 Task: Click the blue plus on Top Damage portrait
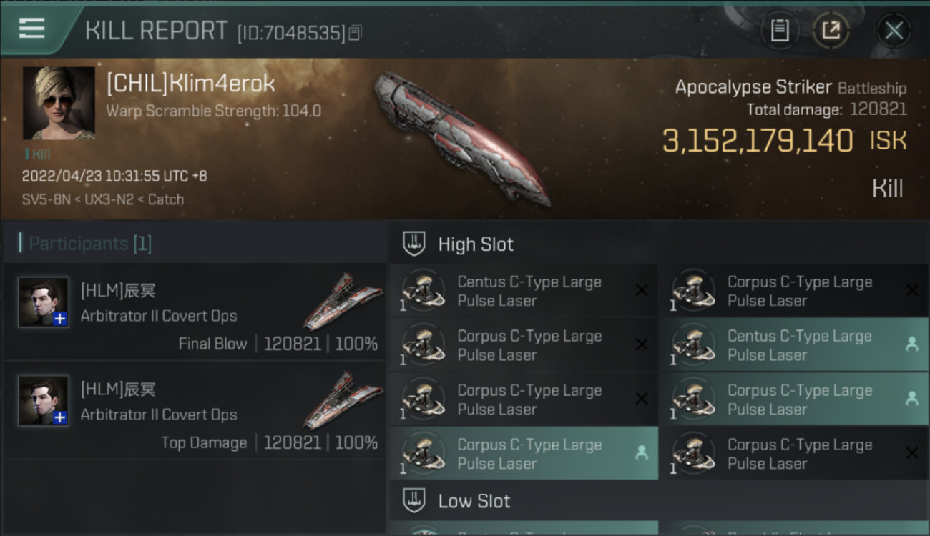(x=60, y=417)
